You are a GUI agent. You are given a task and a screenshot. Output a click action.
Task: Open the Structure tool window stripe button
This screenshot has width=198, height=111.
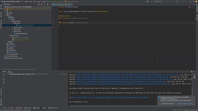tap(1, 92)
